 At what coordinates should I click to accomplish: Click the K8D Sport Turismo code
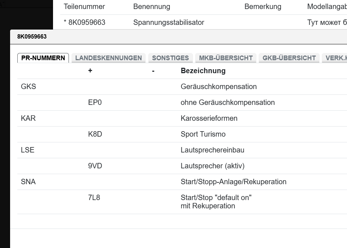(95, 134)
